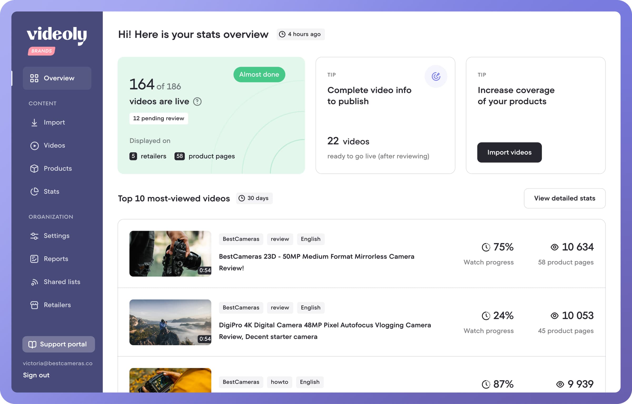Click the 5 retailers count badge
The height and width of the screenshot is (404, 632).
pos(133,156)
